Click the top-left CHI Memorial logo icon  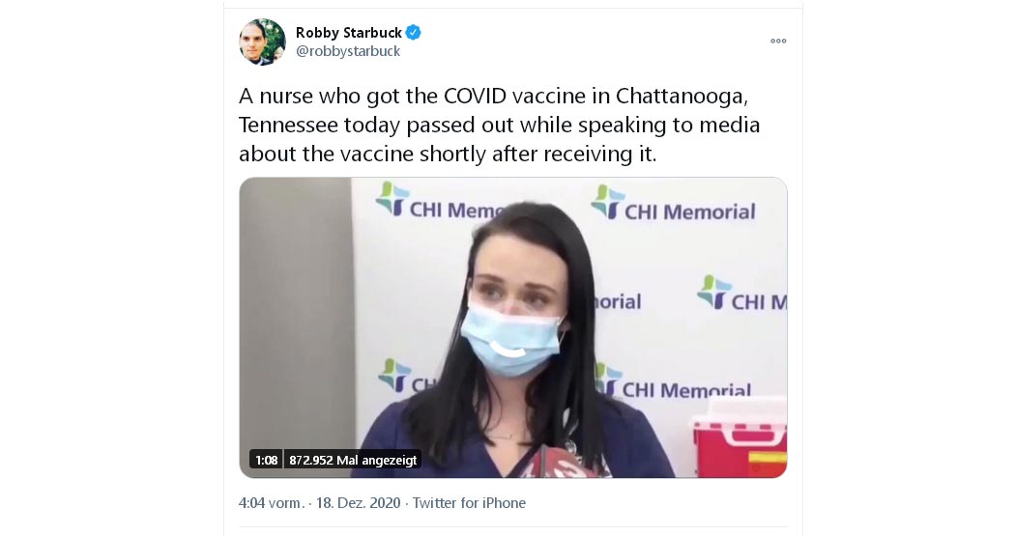coord(391,198)
